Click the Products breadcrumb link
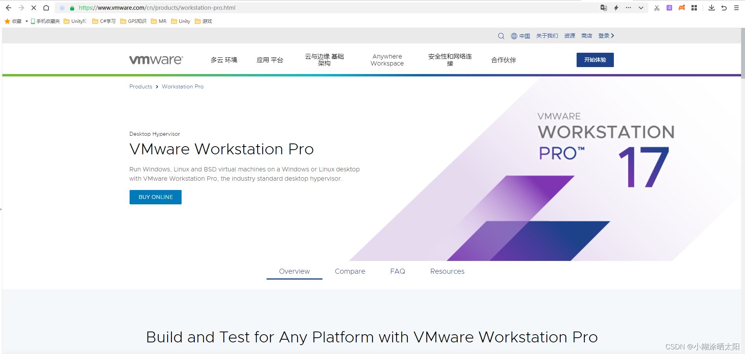The image size is (745, 354). (141, 86)
